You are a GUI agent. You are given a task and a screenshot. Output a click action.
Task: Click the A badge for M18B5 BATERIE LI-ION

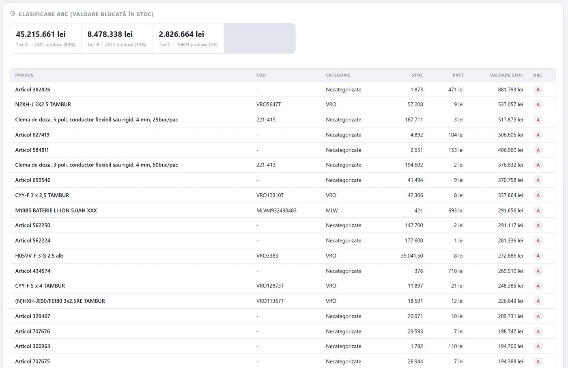[538, 211]
